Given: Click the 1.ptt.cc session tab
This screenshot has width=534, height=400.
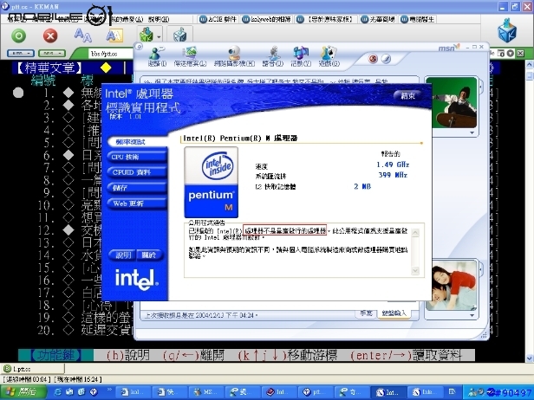Looking at the screenshot, I should point(33,368).
